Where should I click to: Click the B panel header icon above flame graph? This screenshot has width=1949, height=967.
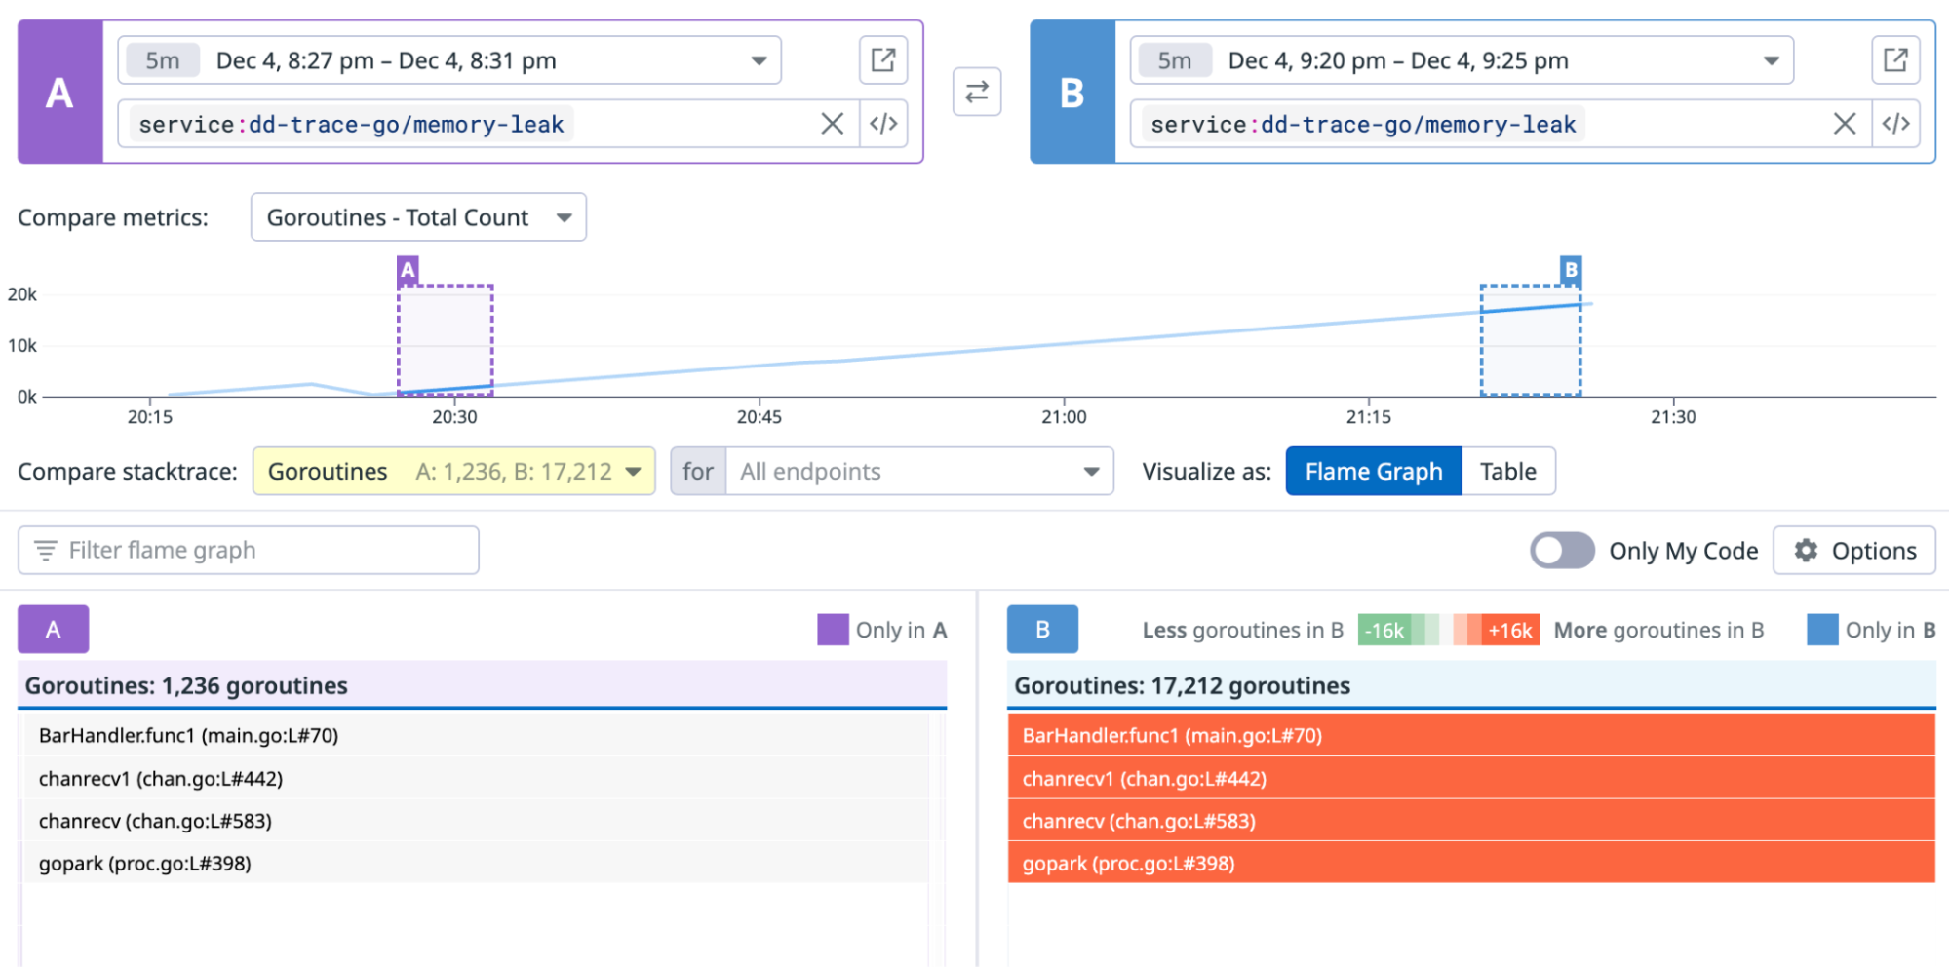click(x=1042, y=629)
